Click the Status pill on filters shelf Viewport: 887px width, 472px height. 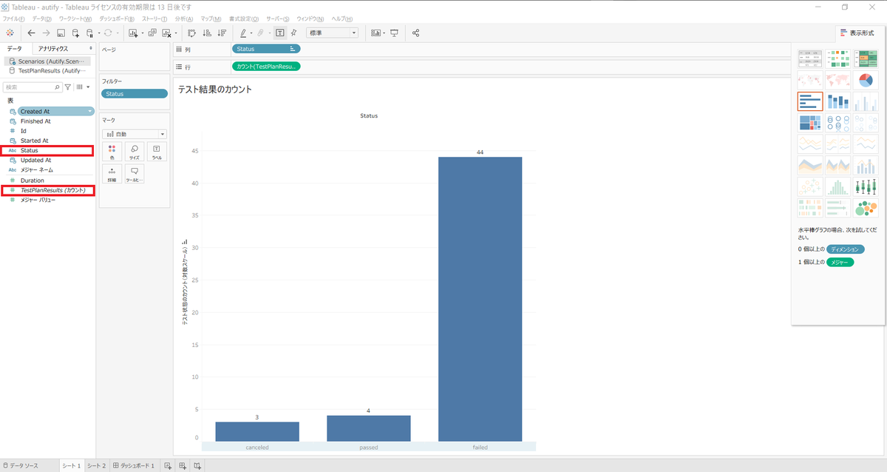click(x=135, y=94)
